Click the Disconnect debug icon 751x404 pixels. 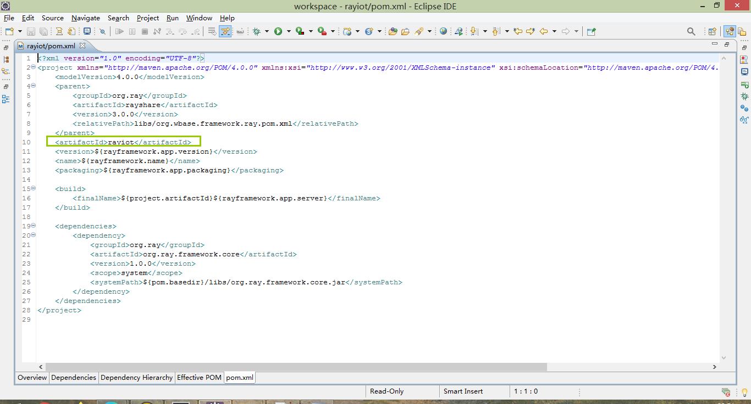[157, 31]
